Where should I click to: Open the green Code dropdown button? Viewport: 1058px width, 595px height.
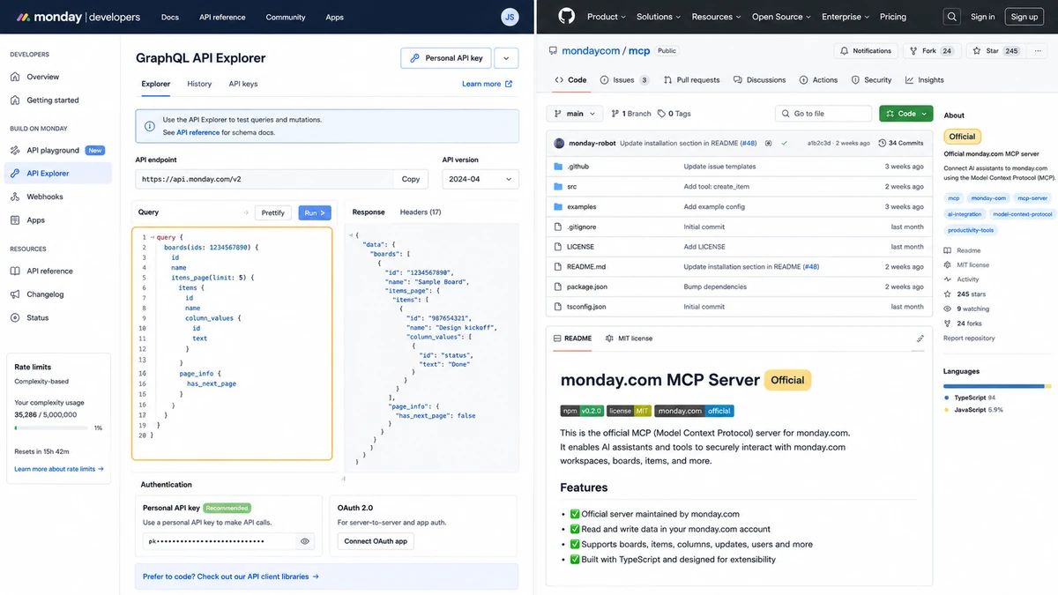point(905,114)
